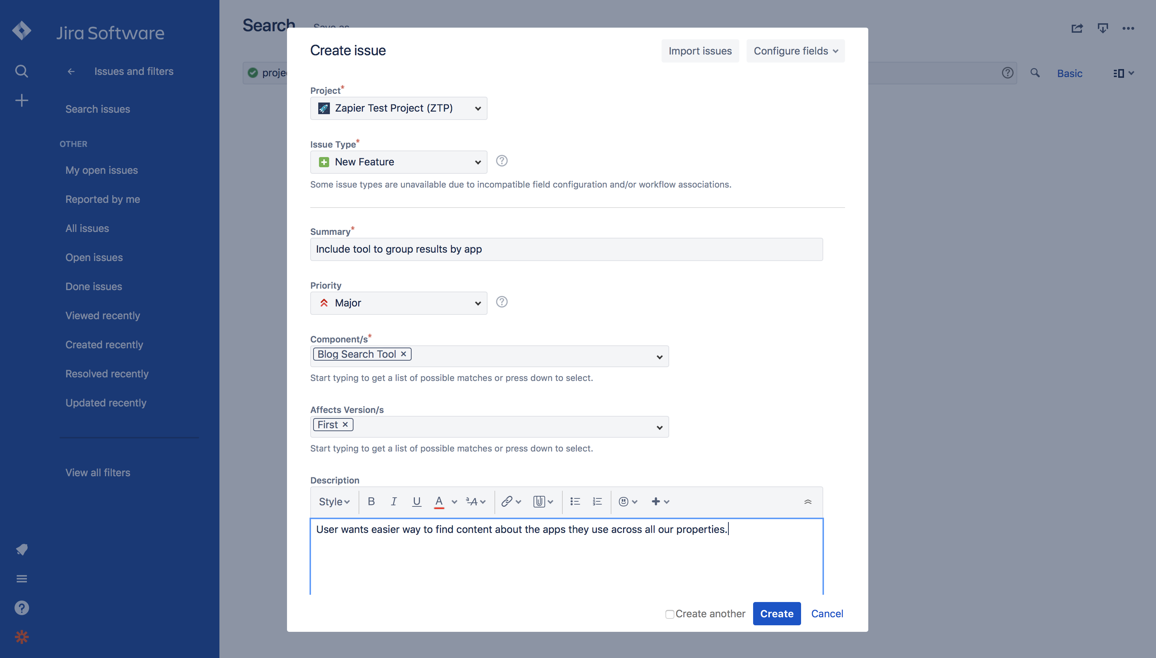The width and height of the screenshot is (1156, 658).
Task: Toggle italic formatting in description
Action: tap(394, 501)
